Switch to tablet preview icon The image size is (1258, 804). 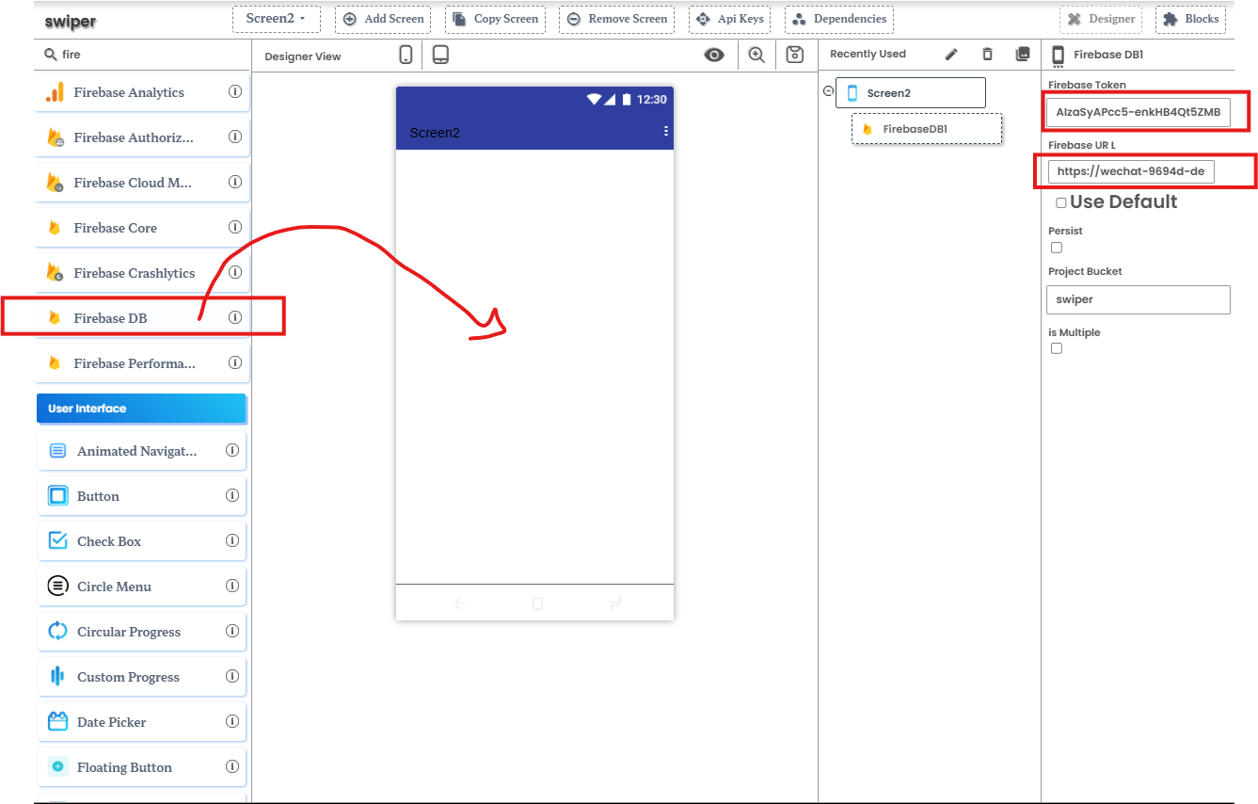tap(440, 55)
